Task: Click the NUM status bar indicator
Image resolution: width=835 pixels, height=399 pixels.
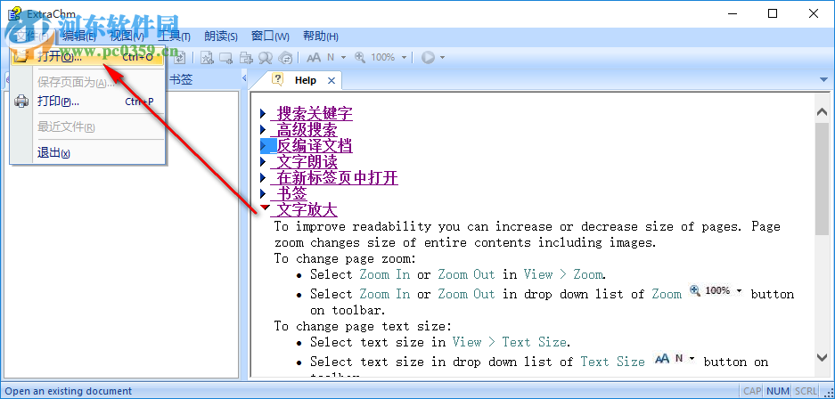Action: click(x=777, y=391)
